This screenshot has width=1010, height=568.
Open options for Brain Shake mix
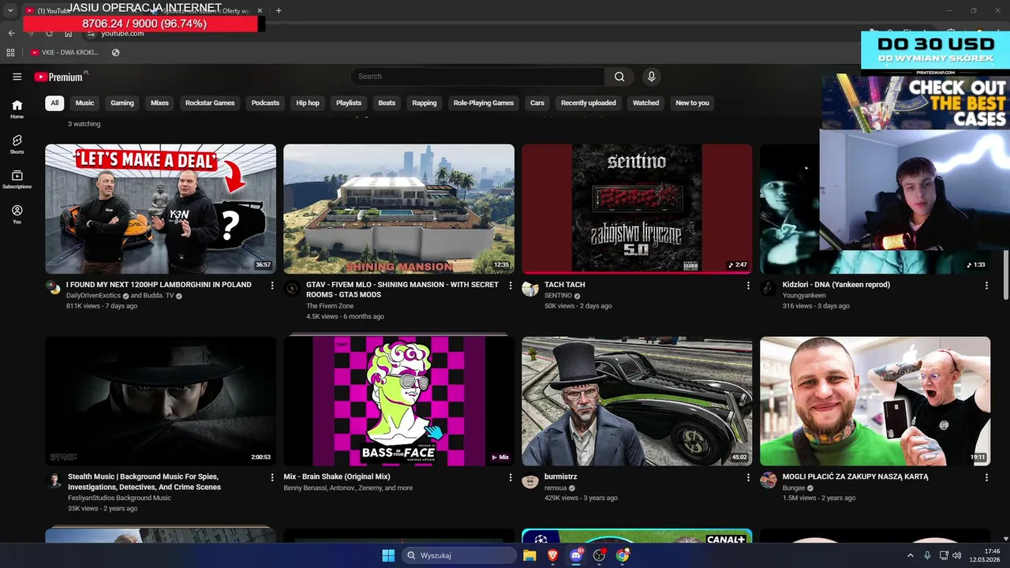click(x=511, y=477)
